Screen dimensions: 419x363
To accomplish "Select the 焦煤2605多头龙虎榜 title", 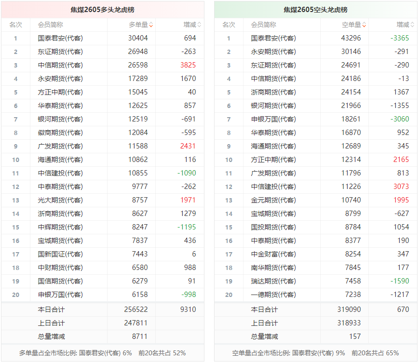I will (103, 10).
